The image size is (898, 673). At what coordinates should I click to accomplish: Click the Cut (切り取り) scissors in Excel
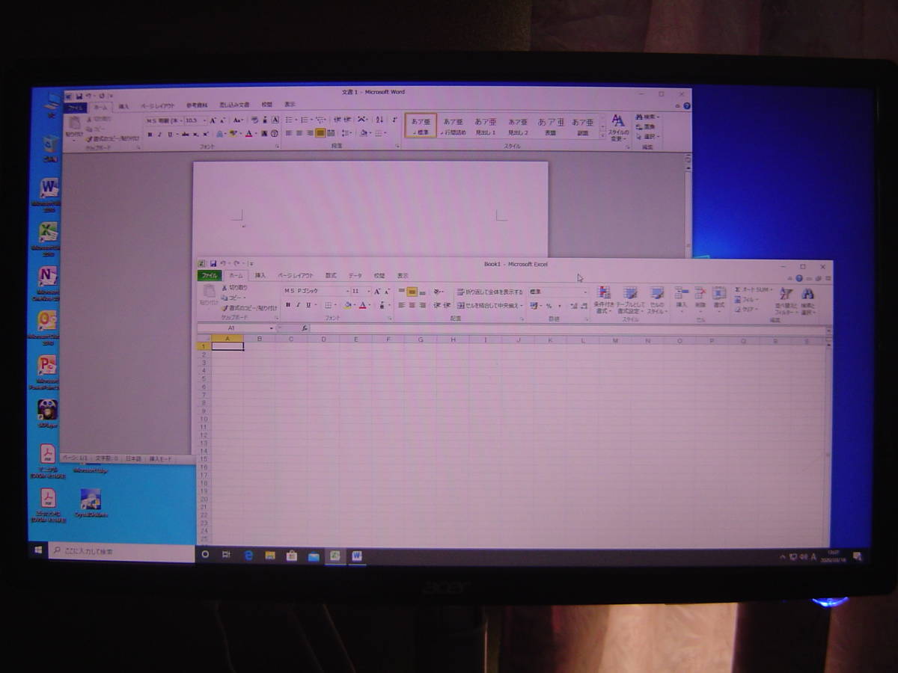click(224, 288)
